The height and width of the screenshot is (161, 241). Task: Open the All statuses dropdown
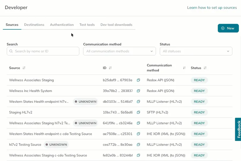coord(196,51)
